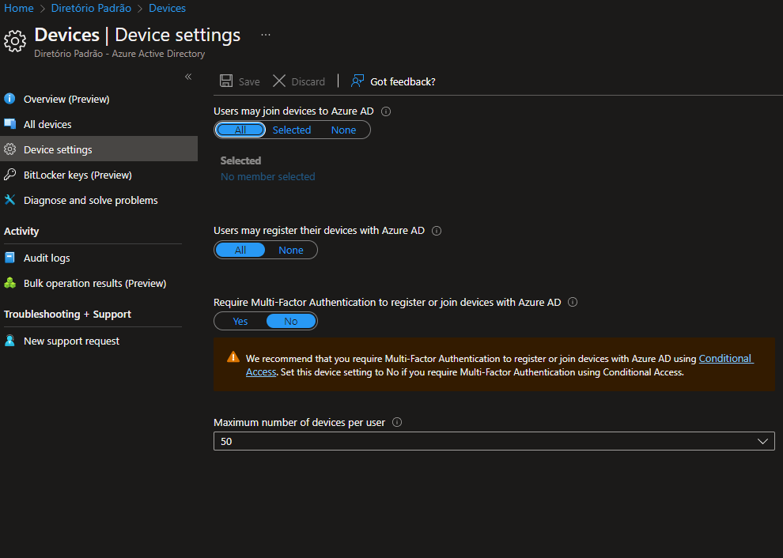Click the dropdown chevron arrow beside 50
Image resolution: width=783 pixels, height=558 pixels.
762,441
